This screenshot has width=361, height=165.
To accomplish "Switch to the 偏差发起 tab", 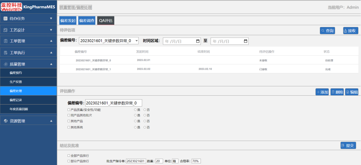I will point(68,20).
